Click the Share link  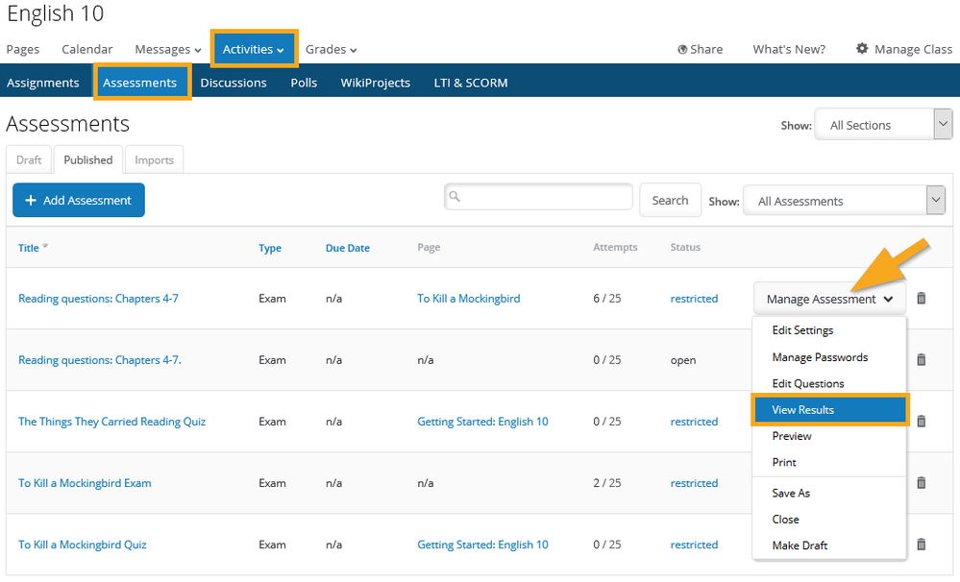pyautogui.click(x=700, y=49)
